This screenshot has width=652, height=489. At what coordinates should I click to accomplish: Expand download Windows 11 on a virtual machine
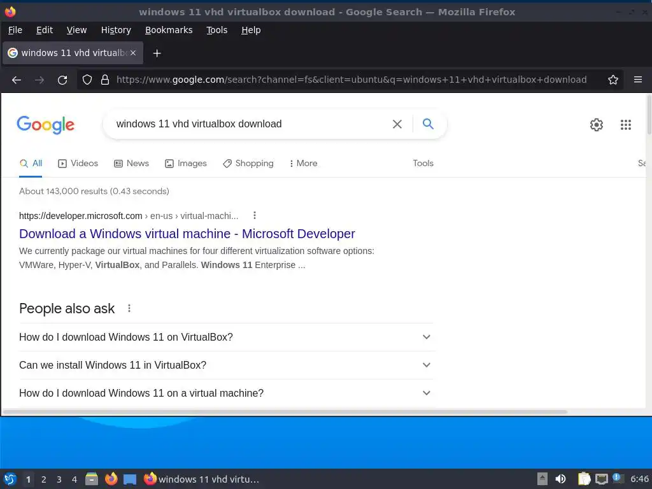click(x=225, y=393)
